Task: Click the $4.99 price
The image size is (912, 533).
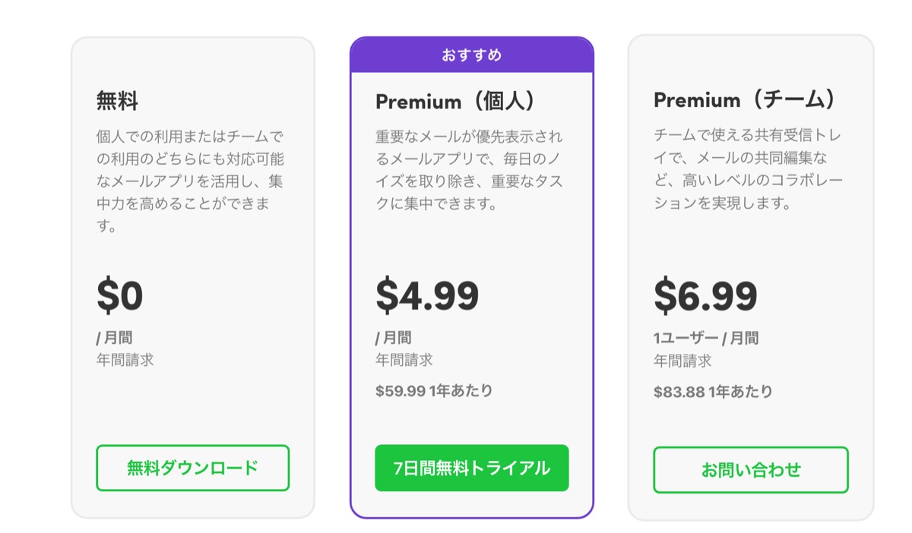Action: (x=427, y=296)
